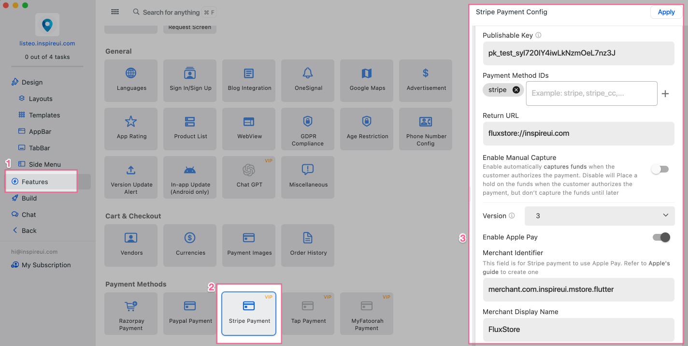The width and height of the screenshot is (688, 346).
Task: Click the Publishable Key input field
Action: tap(578, 53)
